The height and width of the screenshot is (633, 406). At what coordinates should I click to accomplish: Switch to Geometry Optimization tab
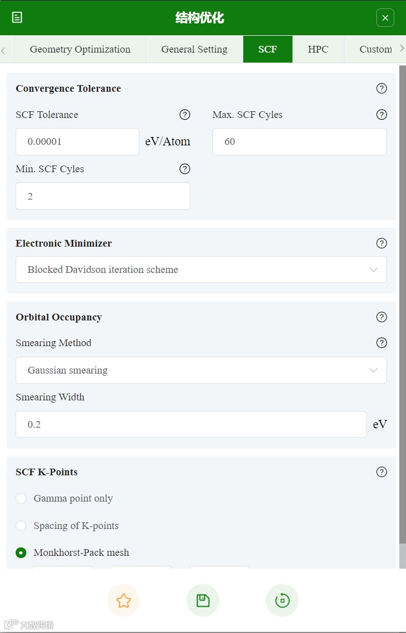coord(80,49)
